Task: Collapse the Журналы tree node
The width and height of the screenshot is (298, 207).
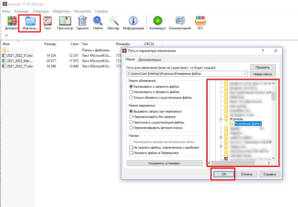Action: click(x=221, y=119)
